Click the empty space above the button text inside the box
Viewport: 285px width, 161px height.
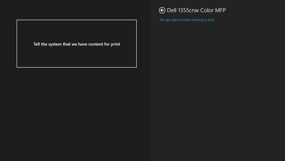click(77, 31)
